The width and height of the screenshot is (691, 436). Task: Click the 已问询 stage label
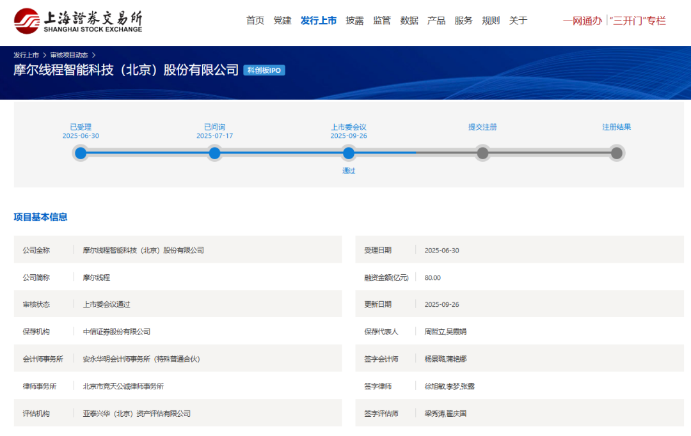[214, 127]
